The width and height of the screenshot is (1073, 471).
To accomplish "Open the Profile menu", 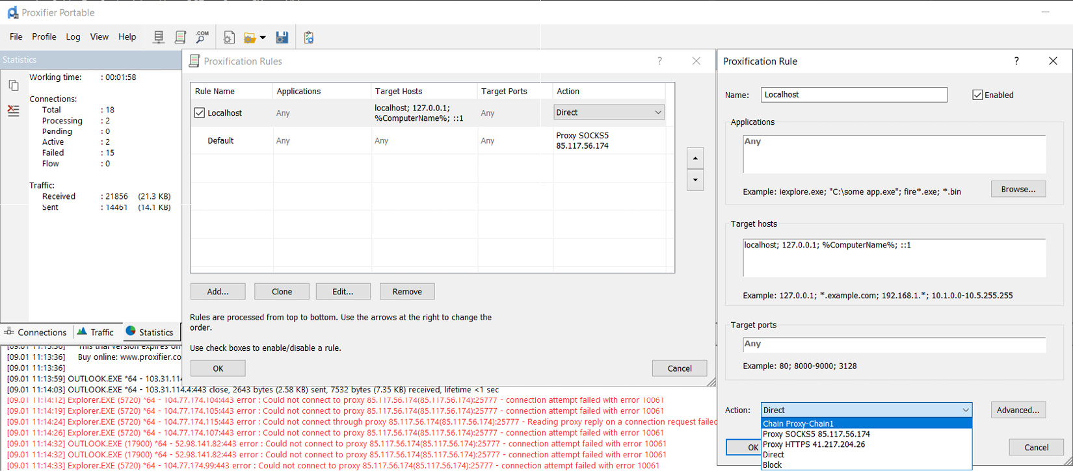I will pos(44,37).
